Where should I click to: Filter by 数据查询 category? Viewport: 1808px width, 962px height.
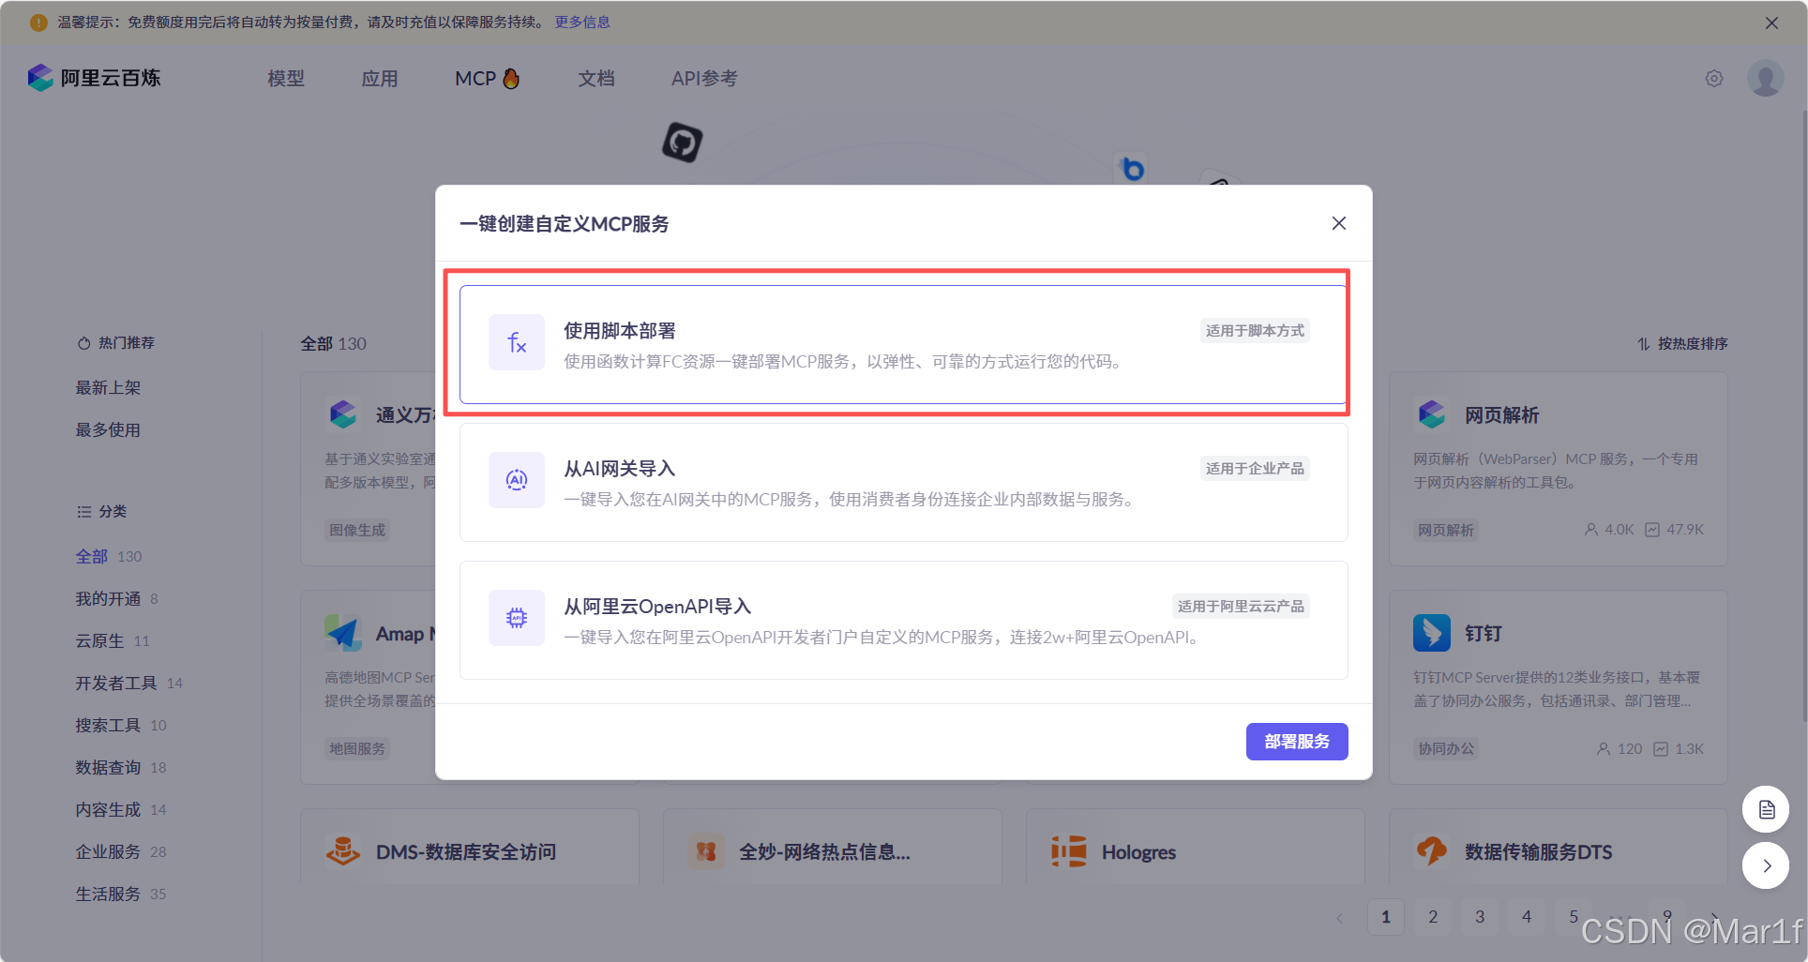tap(121, 767)
